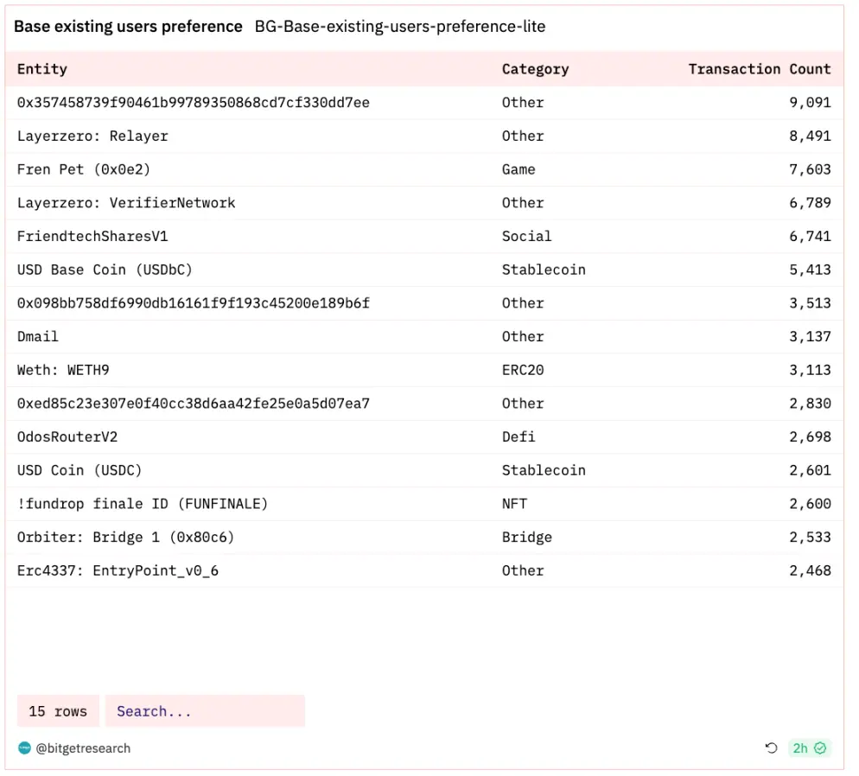
Task: Select the USD Base Coin (USDbC) cell
Action: click(105, 270)
